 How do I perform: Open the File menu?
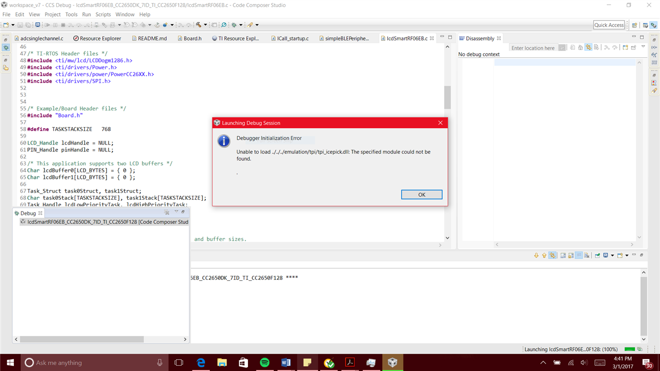pos(6,14)
